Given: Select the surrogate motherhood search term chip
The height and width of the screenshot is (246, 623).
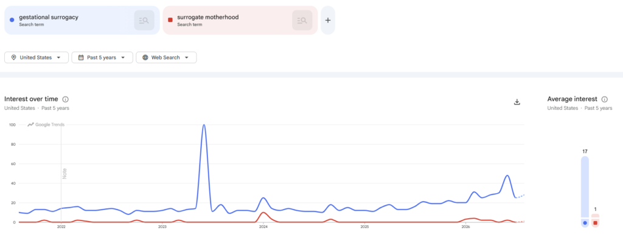Looking at the screenshot, I should (240, 20).
